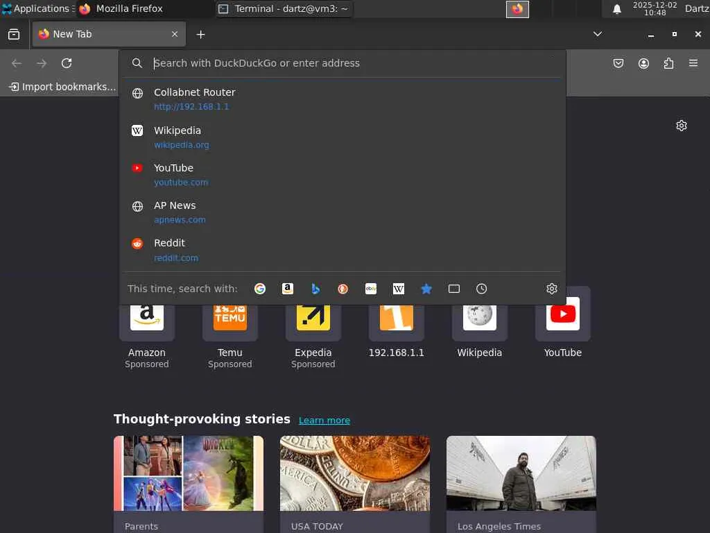Open Los Angeles Times story card

[x=521, y=484]
